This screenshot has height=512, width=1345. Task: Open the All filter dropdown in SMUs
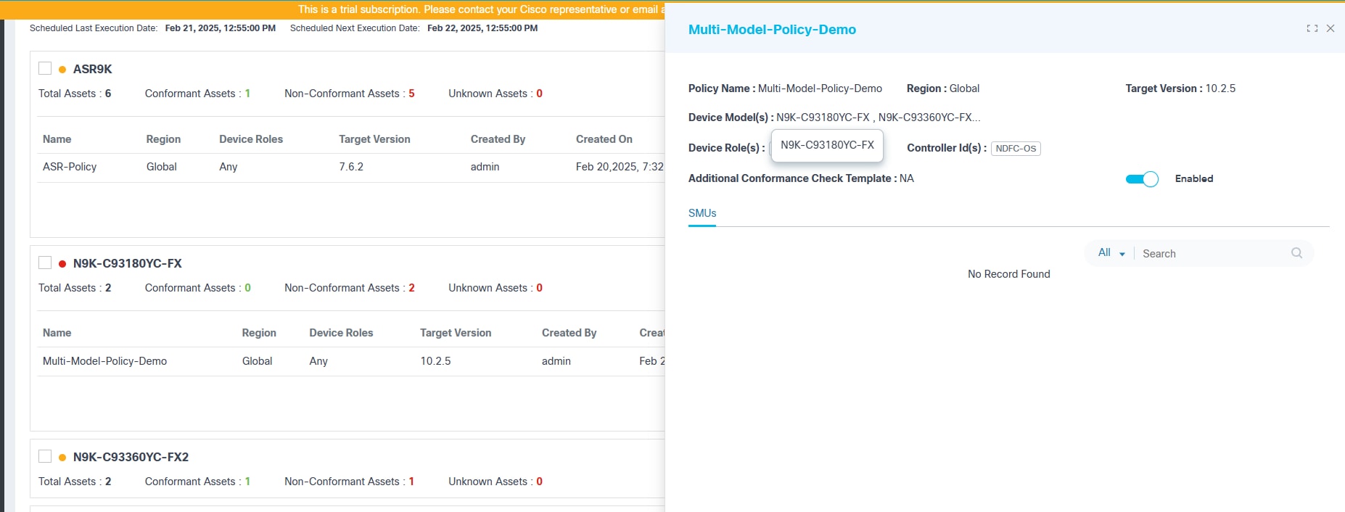coord(1111,253)
